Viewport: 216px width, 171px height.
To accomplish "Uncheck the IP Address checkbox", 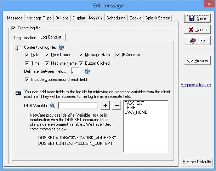I will pyautogui.click(x=118, y=55).
